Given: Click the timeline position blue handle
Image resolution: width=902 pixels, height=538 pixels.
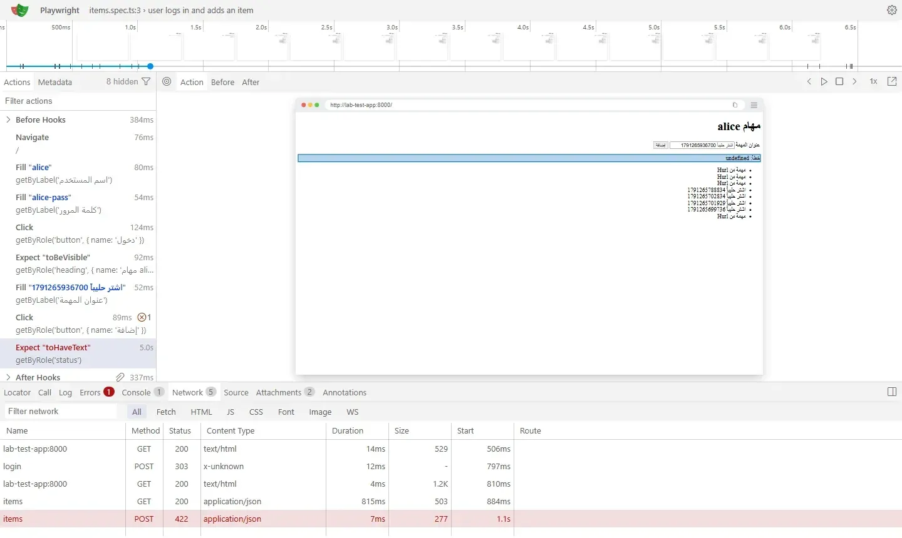Looking at the screenshot, I should 150,66.
